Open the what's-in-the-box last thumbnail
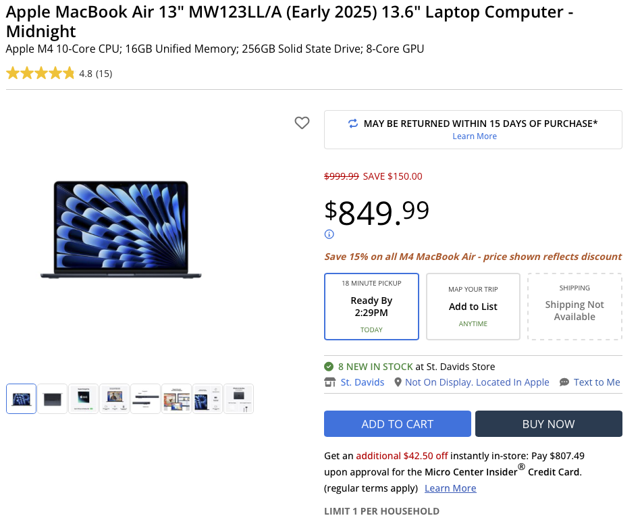 [x=239, y=399]
